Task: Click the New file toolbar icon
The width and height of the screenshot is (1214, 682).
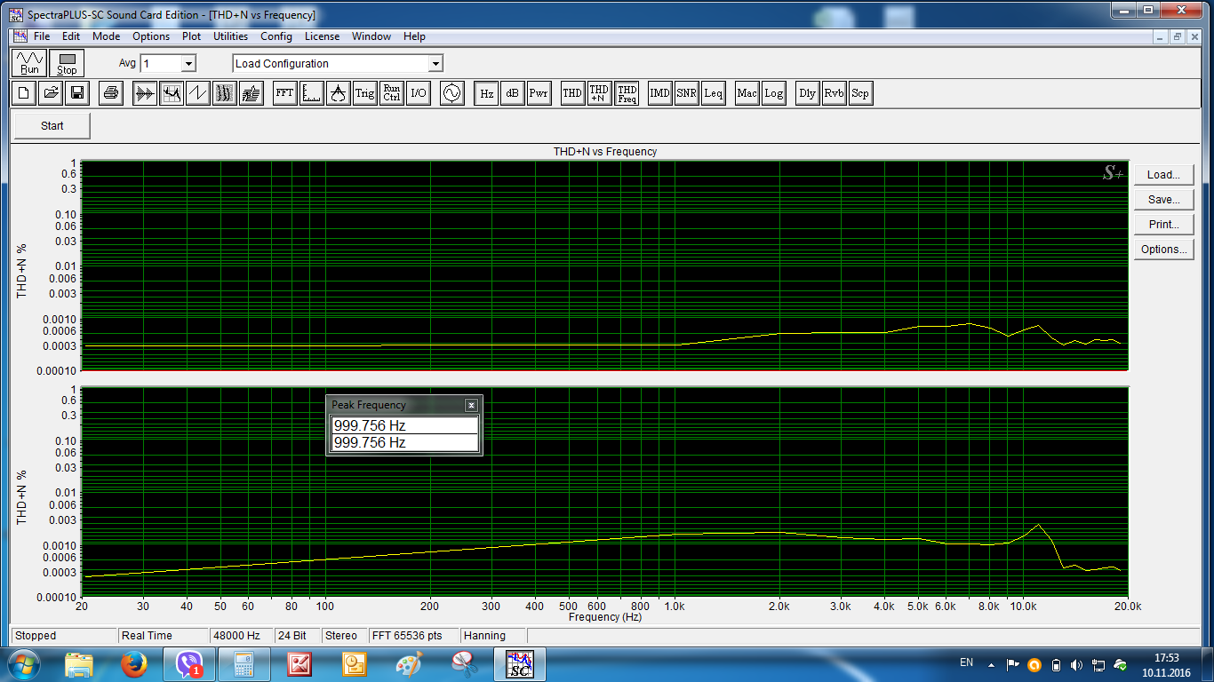Action: 24,92
